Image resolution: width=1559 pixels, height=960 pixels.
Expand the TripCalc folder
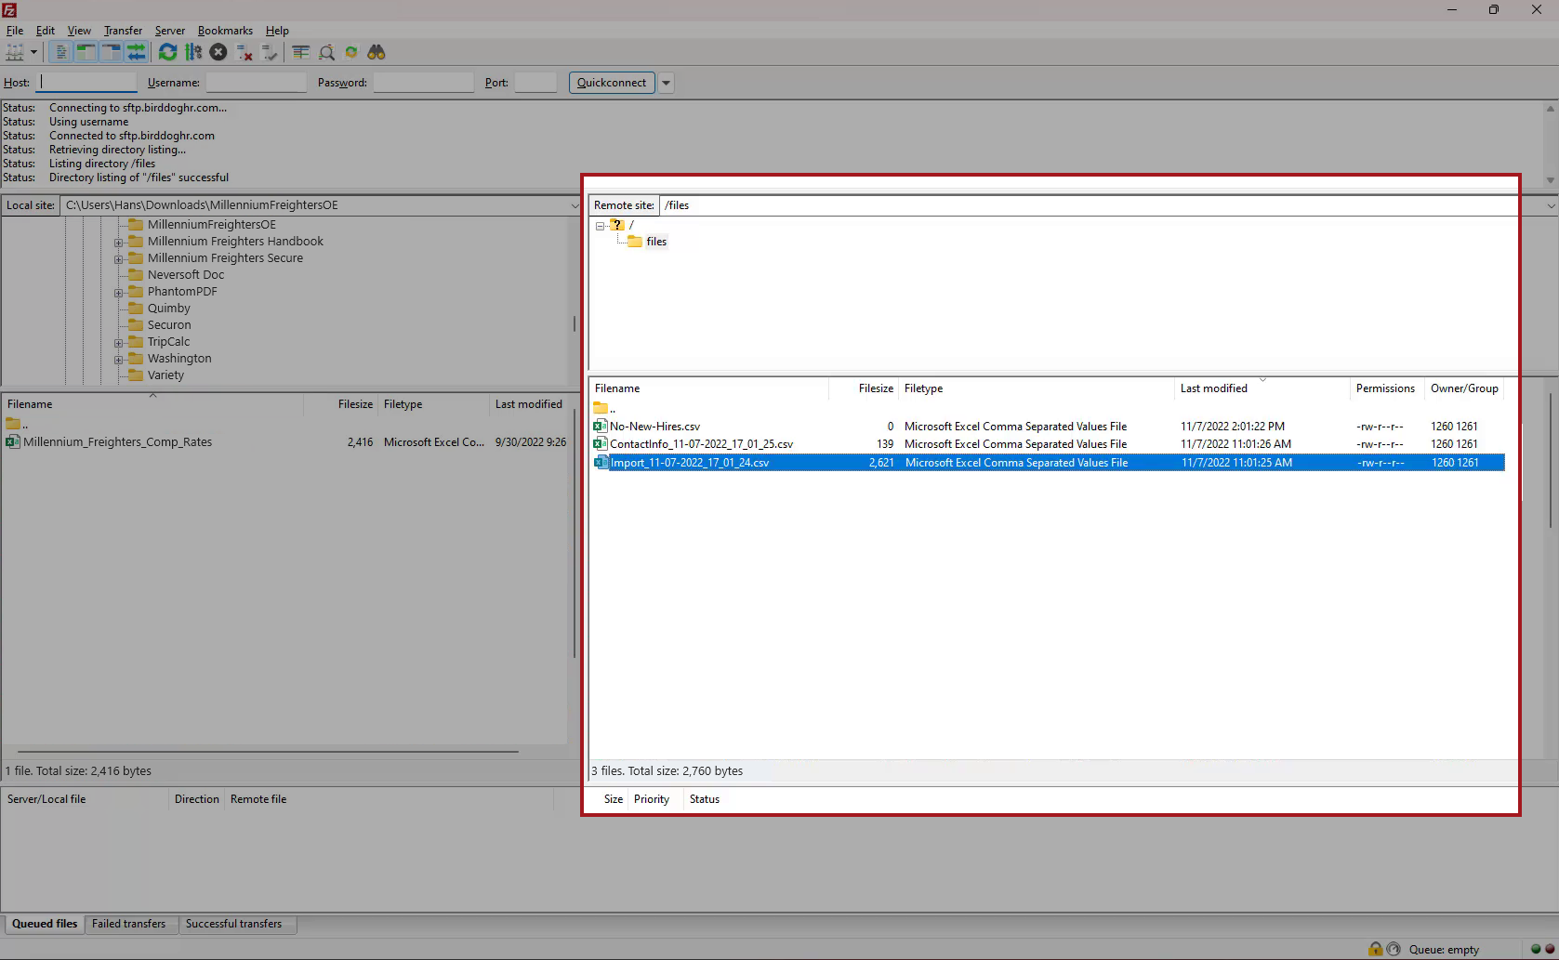click(x=119, y=343)
